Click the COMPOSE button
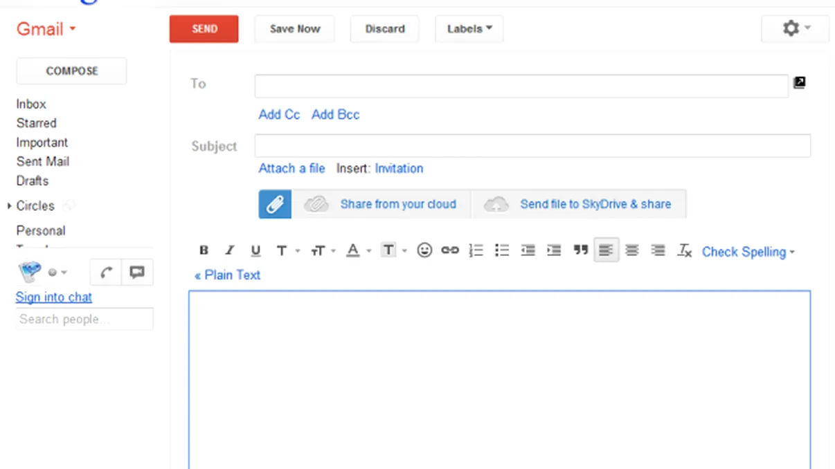Screen dimensions: 835x469 72,71
